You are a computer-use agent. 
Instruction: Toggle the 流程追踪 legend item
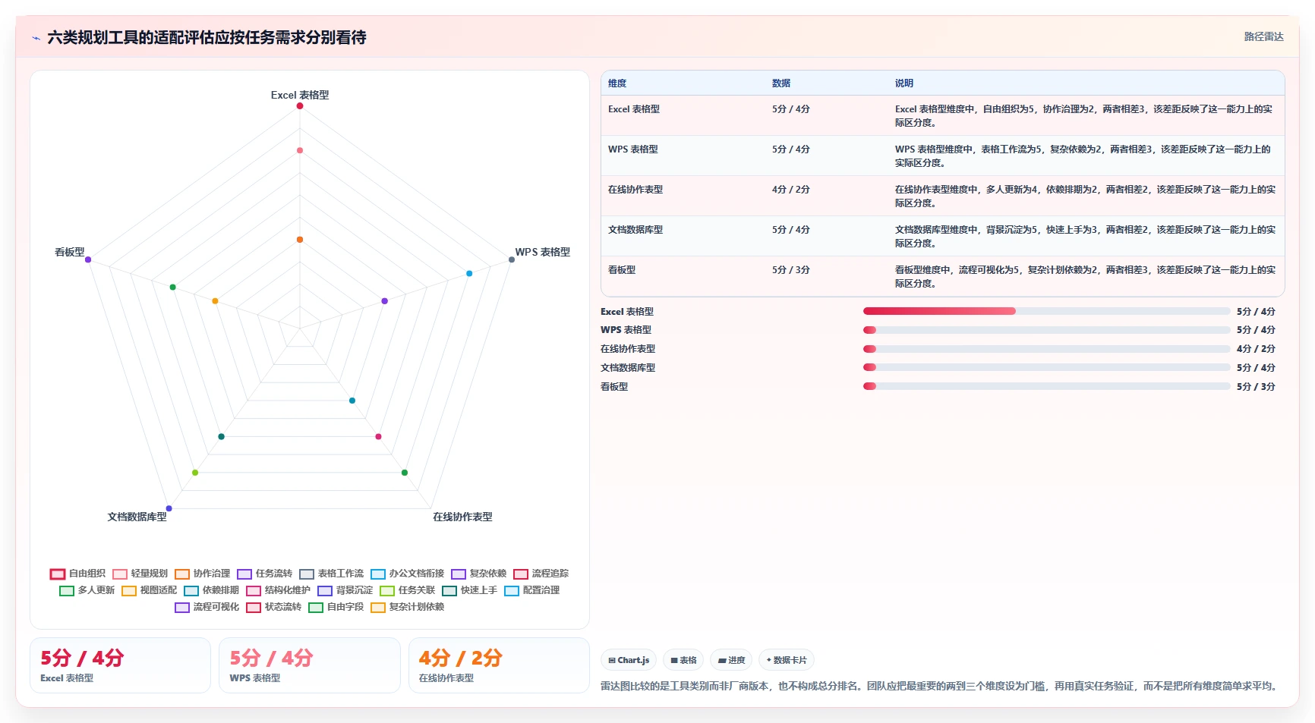click(x=541, y=574)
